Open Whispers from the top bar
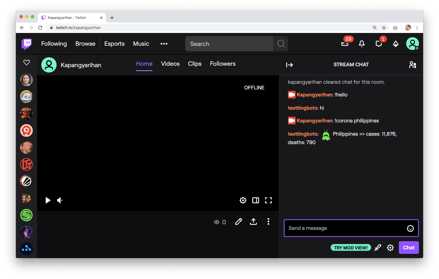The height and width of the screenshot is (279, 439). [x=378, y=44]
